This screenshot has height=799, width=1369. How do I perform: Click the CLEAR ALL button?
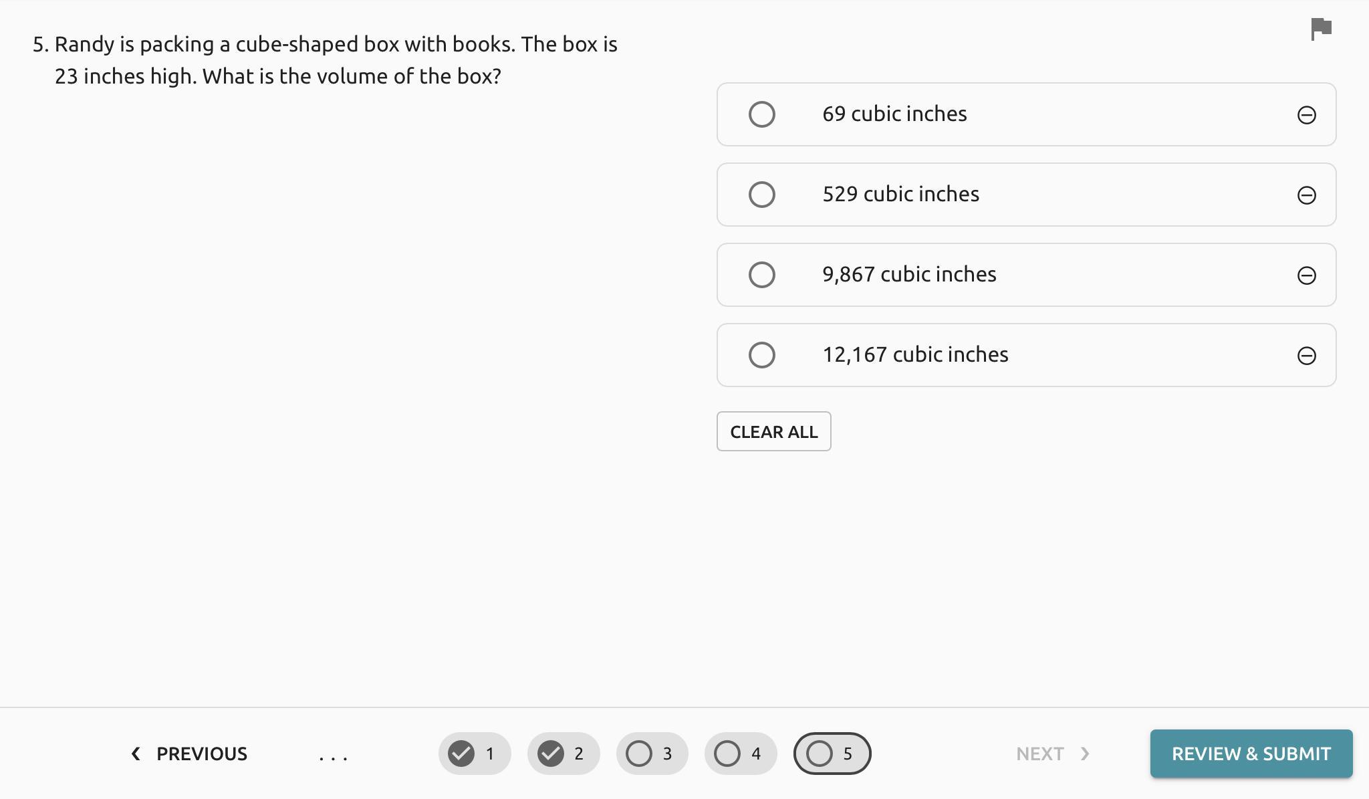pyautogui.click(x=774, y=431)
